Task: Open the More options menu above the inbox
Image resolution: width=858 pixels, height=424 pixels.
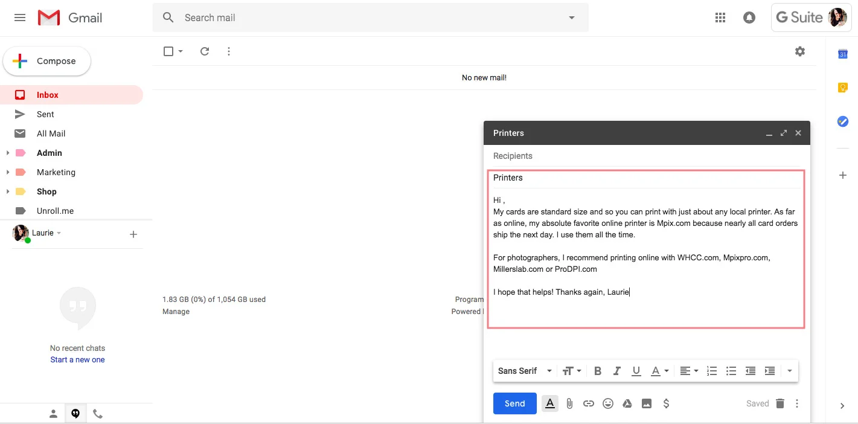Action: [x=228, y=51]
